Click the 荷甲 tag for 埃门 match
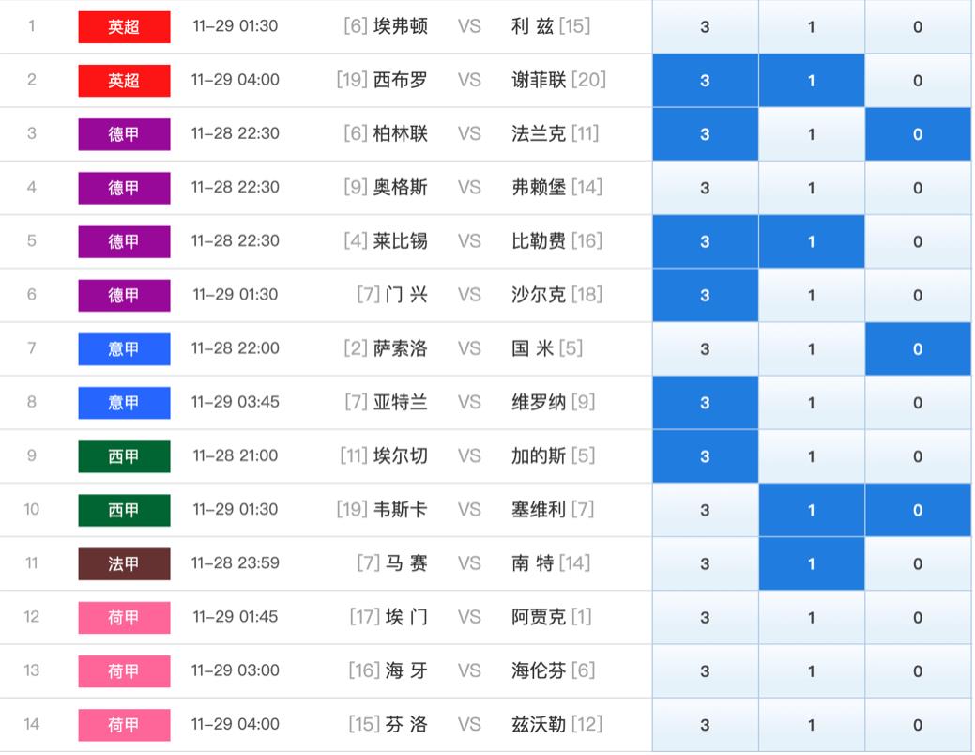 click(x=124, y=618)
